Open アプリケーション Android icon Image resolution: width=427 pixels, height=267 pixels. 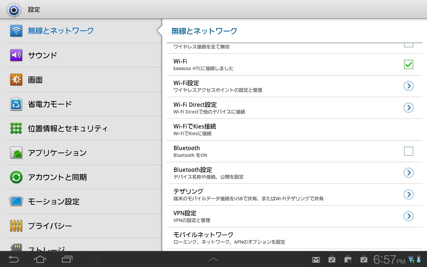(16, 153)
